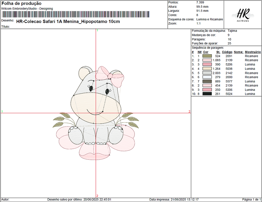Screen dimensions: 262x202
Task: Select the black swatch with code 5024
Action: 207,94
